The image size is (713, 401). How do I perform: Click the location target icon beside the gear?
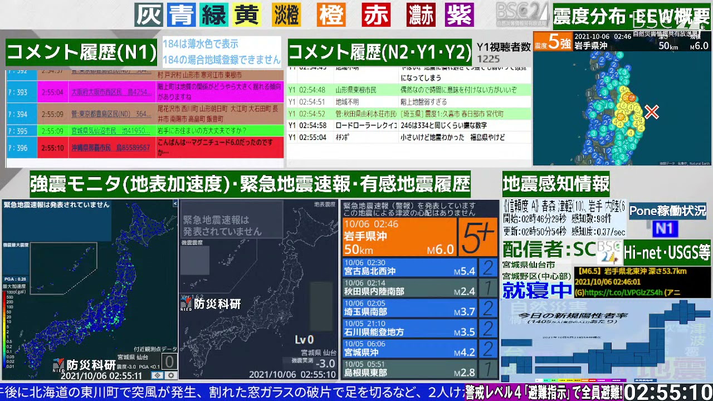tap(158, 375)
